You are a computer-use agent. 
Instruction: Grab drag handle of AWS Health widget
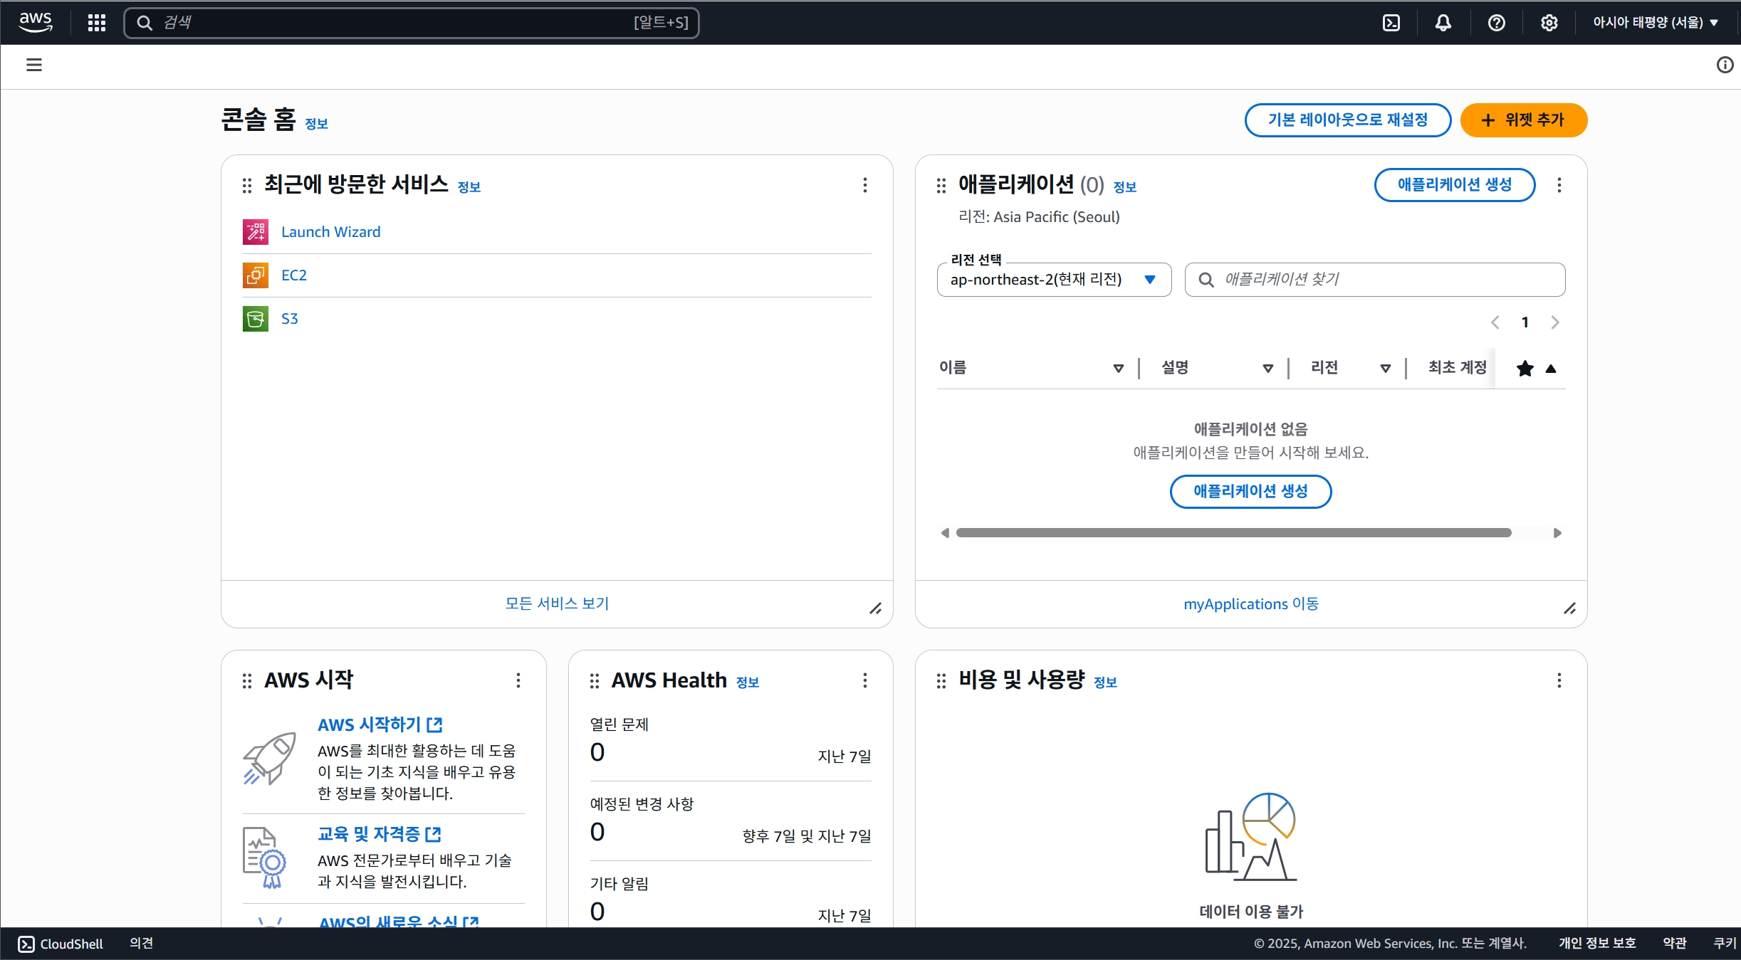(x=595, y=681)
